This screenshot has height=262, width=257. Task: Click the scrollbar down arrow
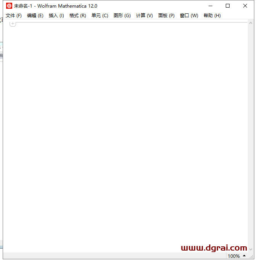coord(251,249)
